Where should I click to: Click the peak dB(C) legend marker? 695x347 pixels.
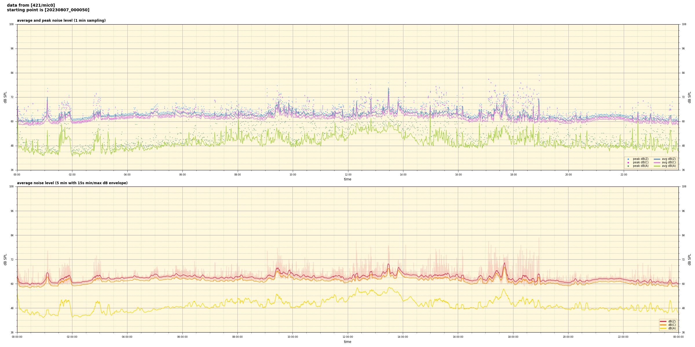click(x=628, y=163)
